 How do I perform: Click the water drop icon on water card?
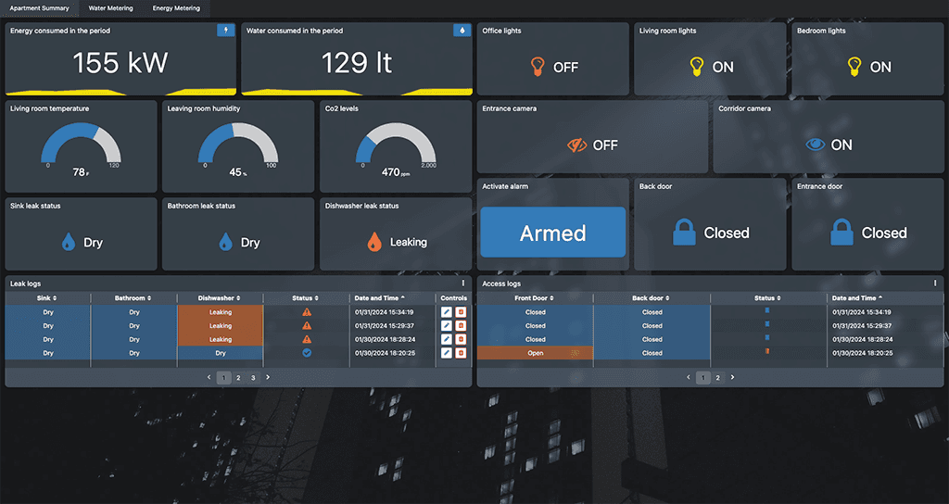pos(462,31)
